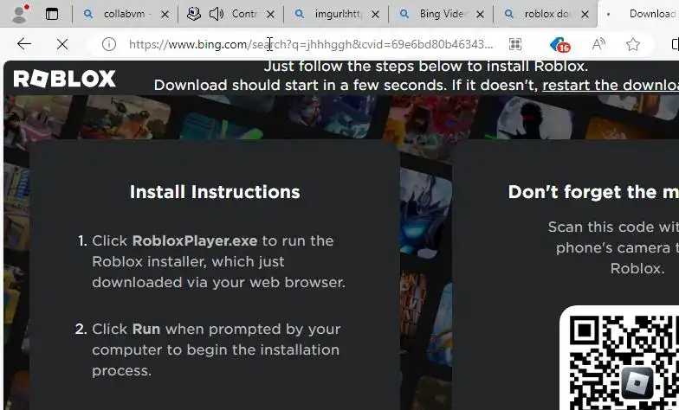This screenshot has width=679, height=410.
Task: Click the Don't forget the m heading
Action: [x=593, y=192]
